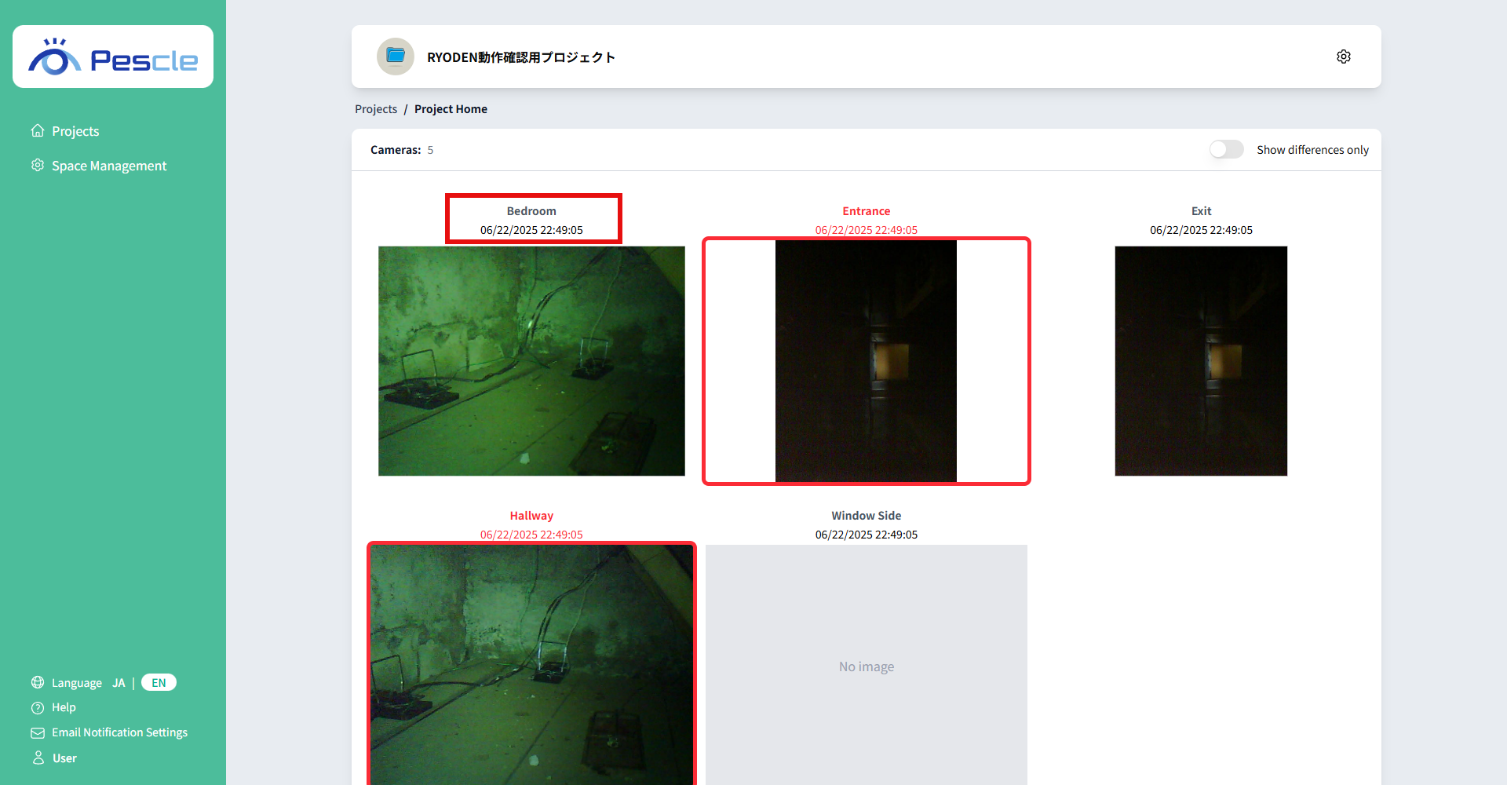Click the Pescle logo in sidebar
Image resolution: width=1507 pixels, height=785 pixels.
point(112,56)
